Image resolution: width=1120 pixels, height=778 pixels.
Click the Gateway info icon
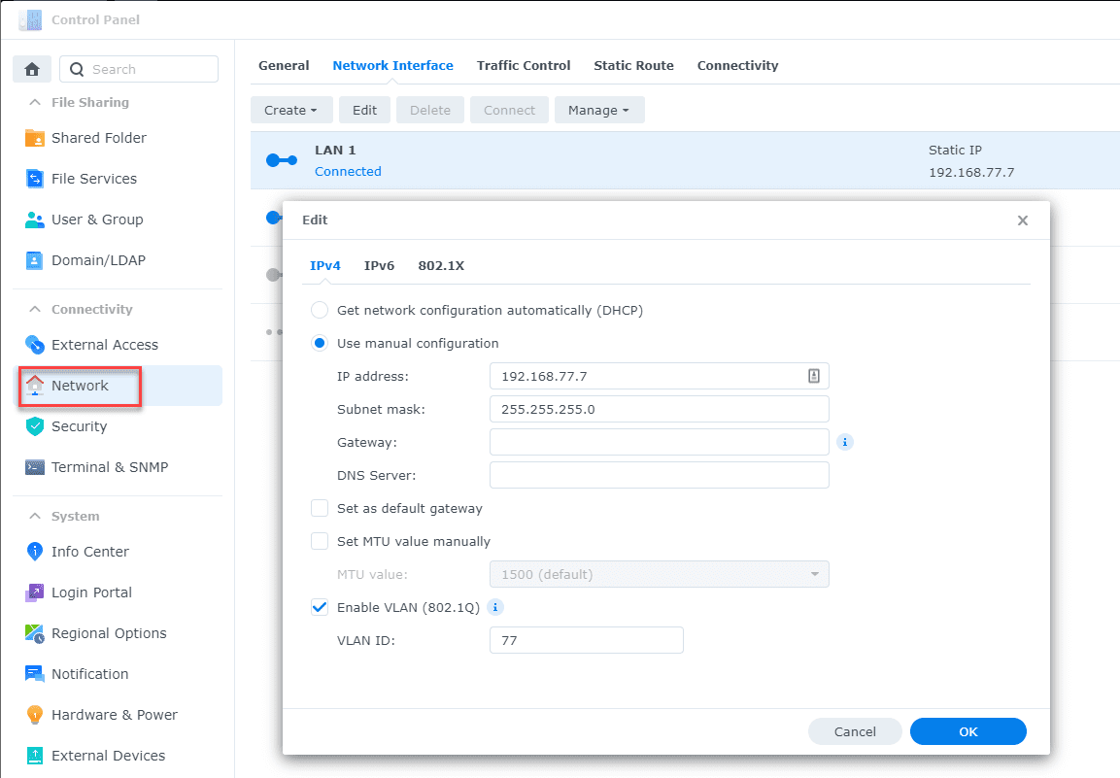point(845,442)
